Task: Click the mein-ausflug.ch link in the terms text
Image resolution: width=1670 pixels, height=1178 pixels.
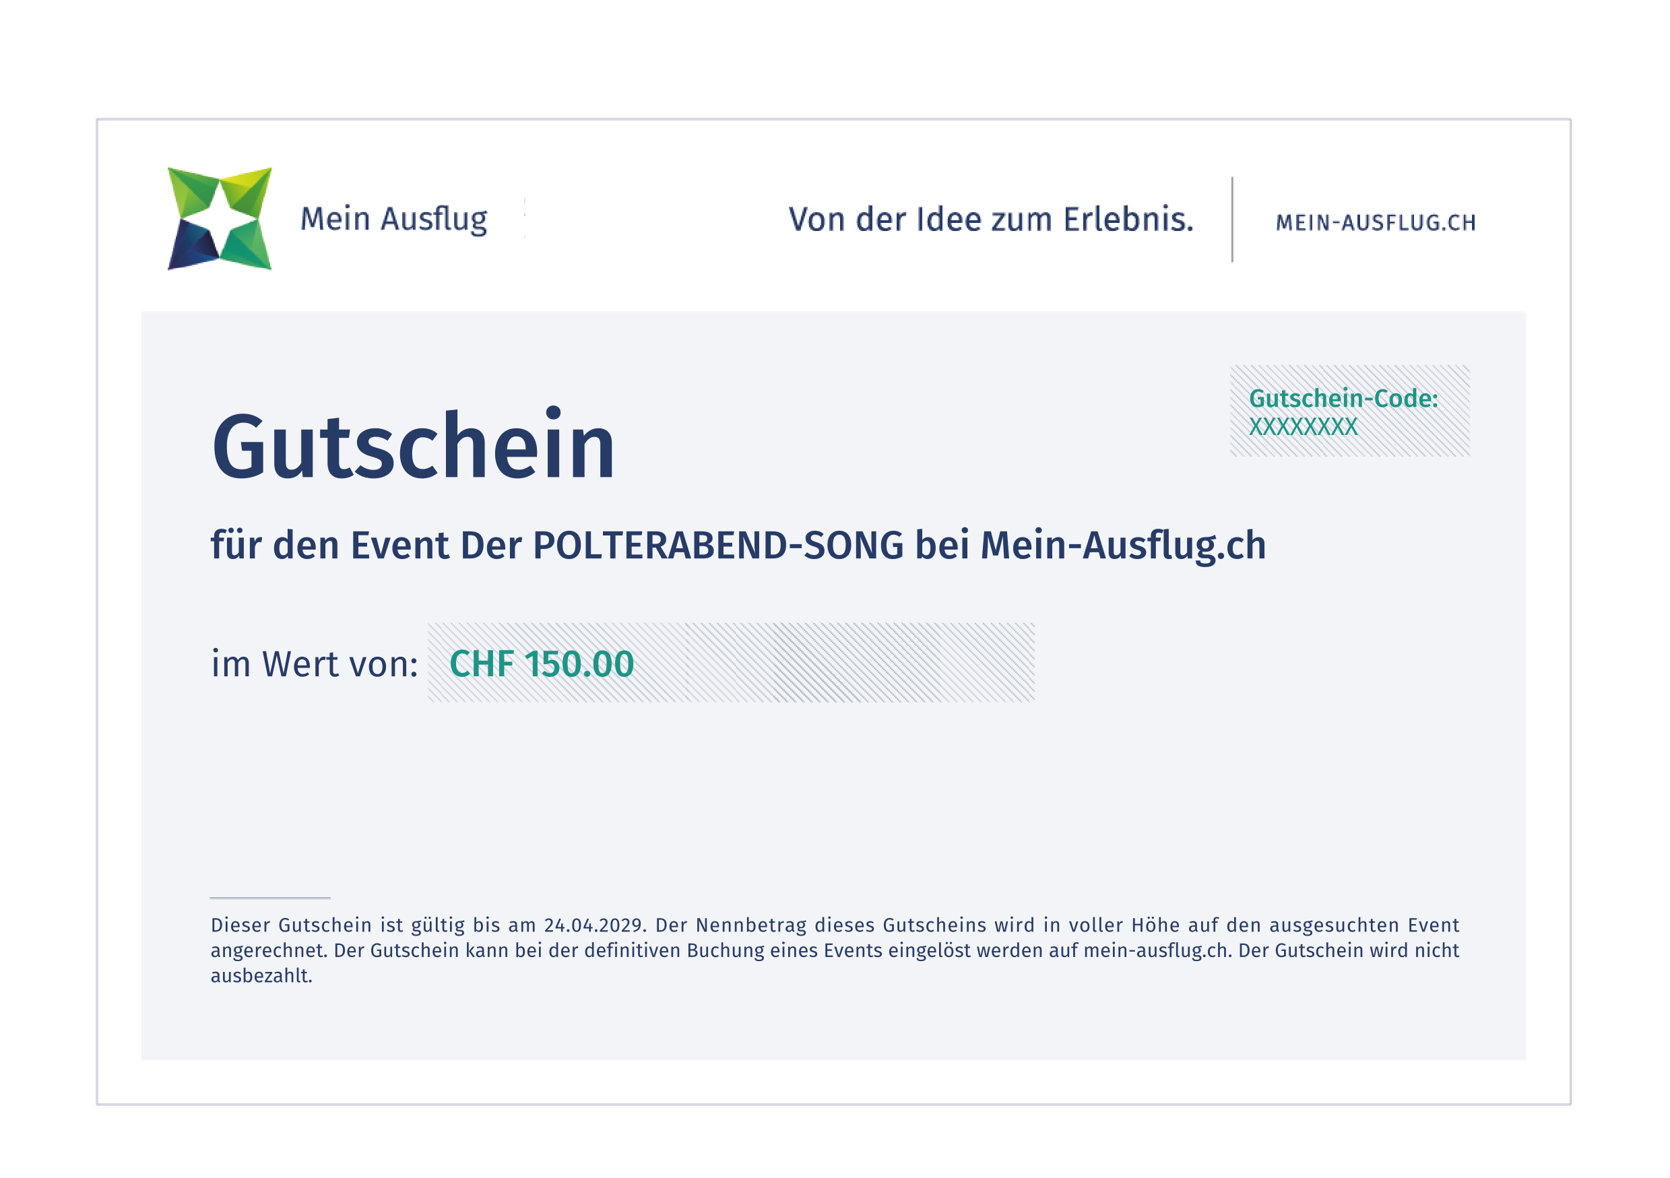Action: pos(1158,949)
